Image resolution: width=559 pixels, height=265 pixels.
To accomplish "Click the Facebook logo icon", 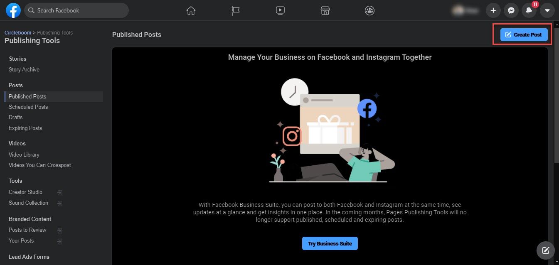I will (x=13, y=10).
